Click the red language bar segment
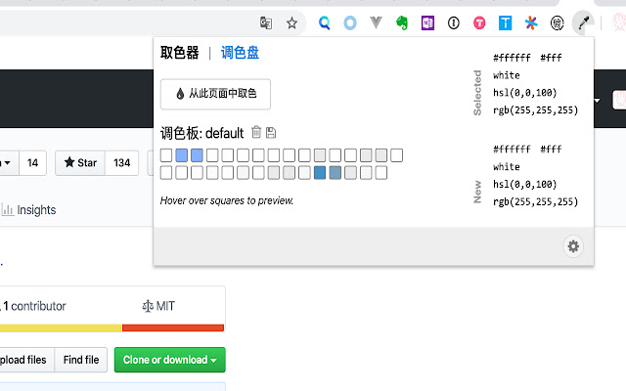This screenshot has width=626, height=391. [x=173, y=328]
